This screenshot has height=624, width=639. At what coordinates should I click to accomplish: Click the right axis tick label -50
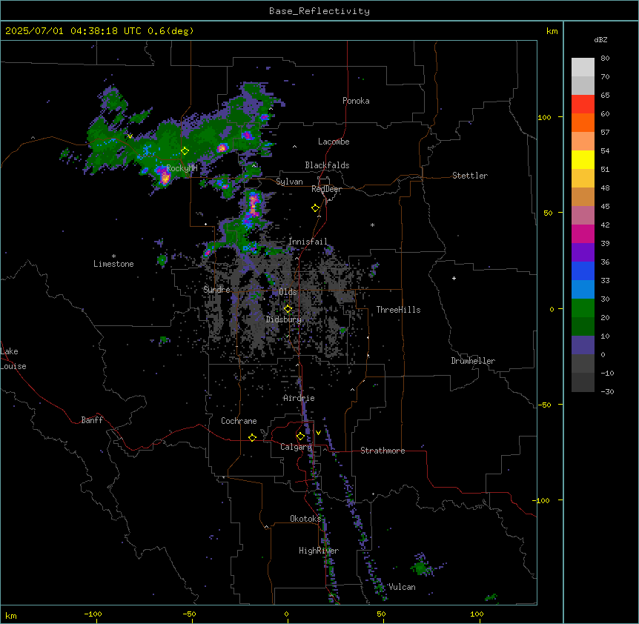click(x=544, y=405)
